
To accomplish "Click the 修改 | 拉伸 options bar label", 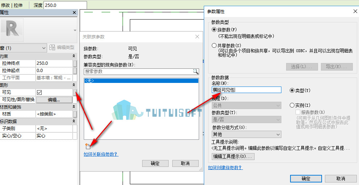I will 12,5.
